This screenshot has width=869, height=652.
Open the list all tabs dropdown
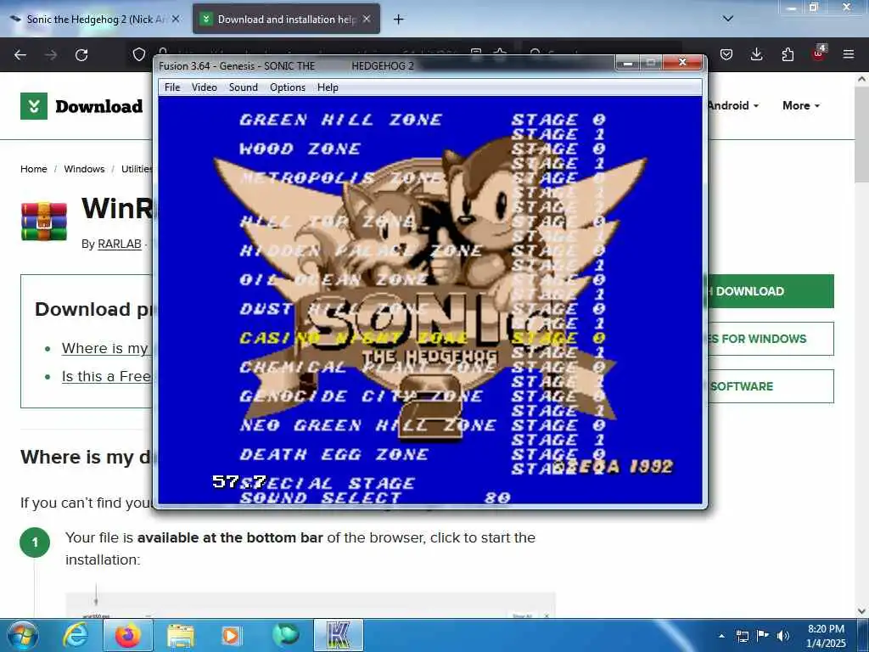(x=727, y=19)
